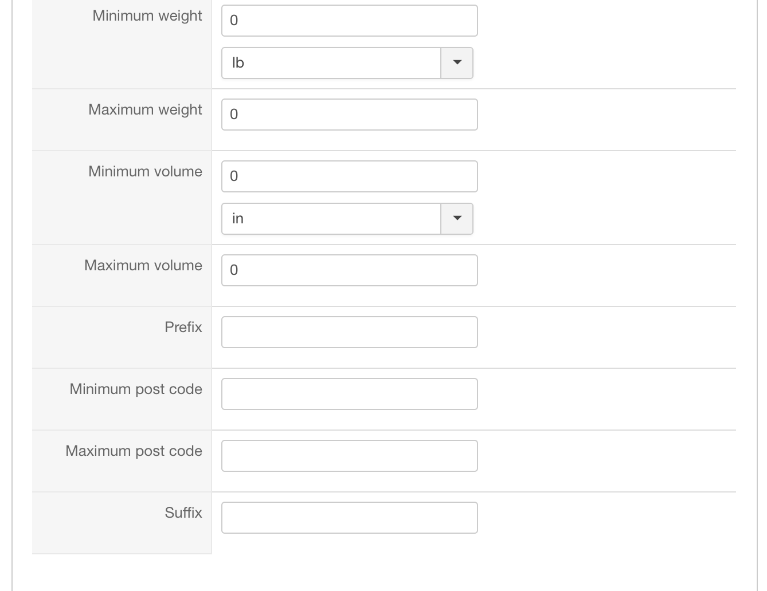Click the 'Maximum post code' label text

click(134, 451)
